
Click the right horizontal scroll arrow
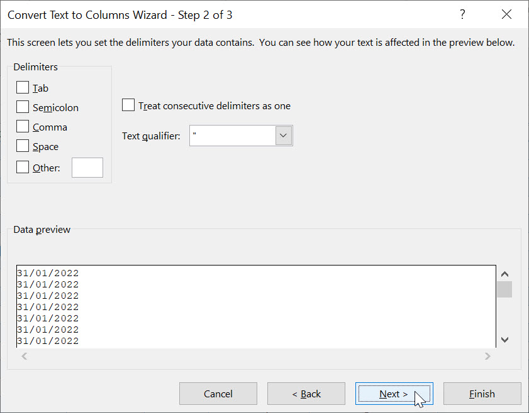[x=487, y=356]
